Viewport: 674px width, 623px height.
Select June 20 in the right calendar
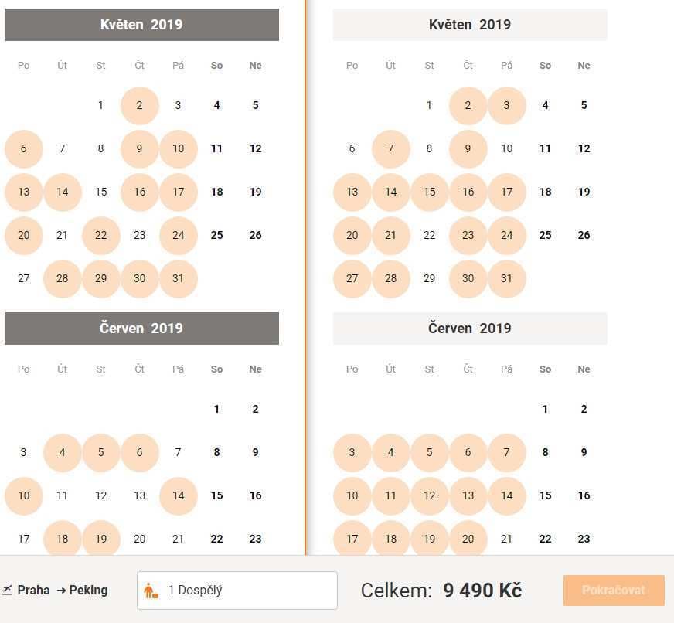468,538
